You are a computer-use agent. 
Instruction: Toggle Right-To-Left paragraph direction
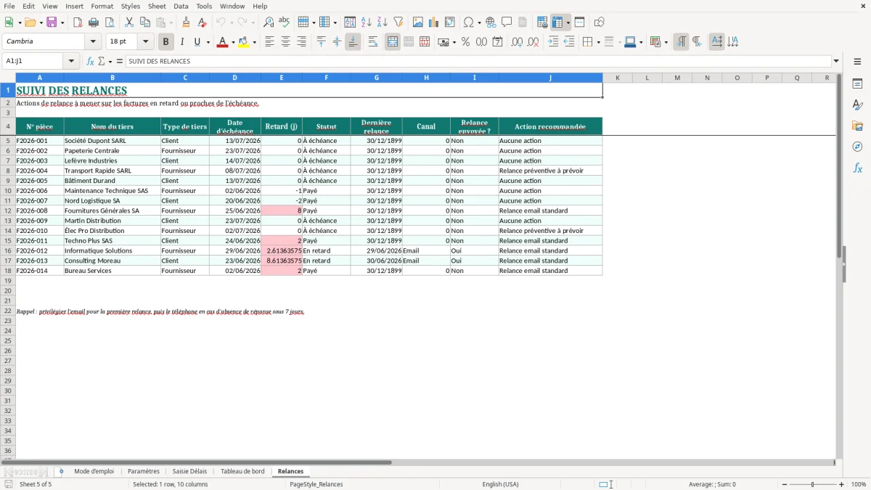(697, 42)
